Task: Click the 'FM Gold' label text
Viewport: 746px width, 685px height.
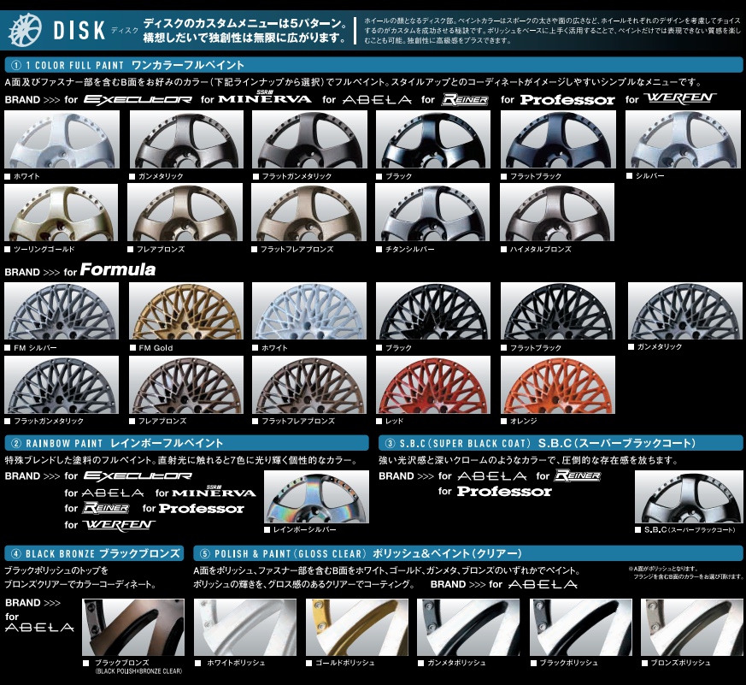Action: pyautogui.click(x=156, y=348)
